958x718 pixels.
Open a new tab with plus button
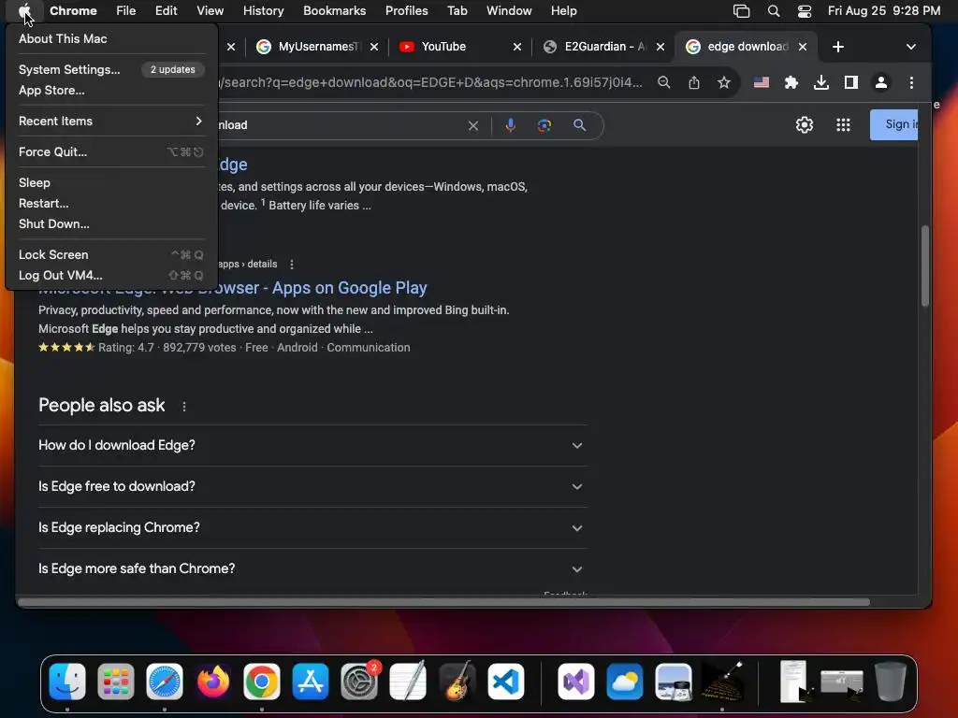point(838,47)
